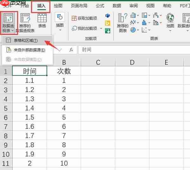This screenshot has width=190, height=170.
Task: Select column C header
Action: 98,62
